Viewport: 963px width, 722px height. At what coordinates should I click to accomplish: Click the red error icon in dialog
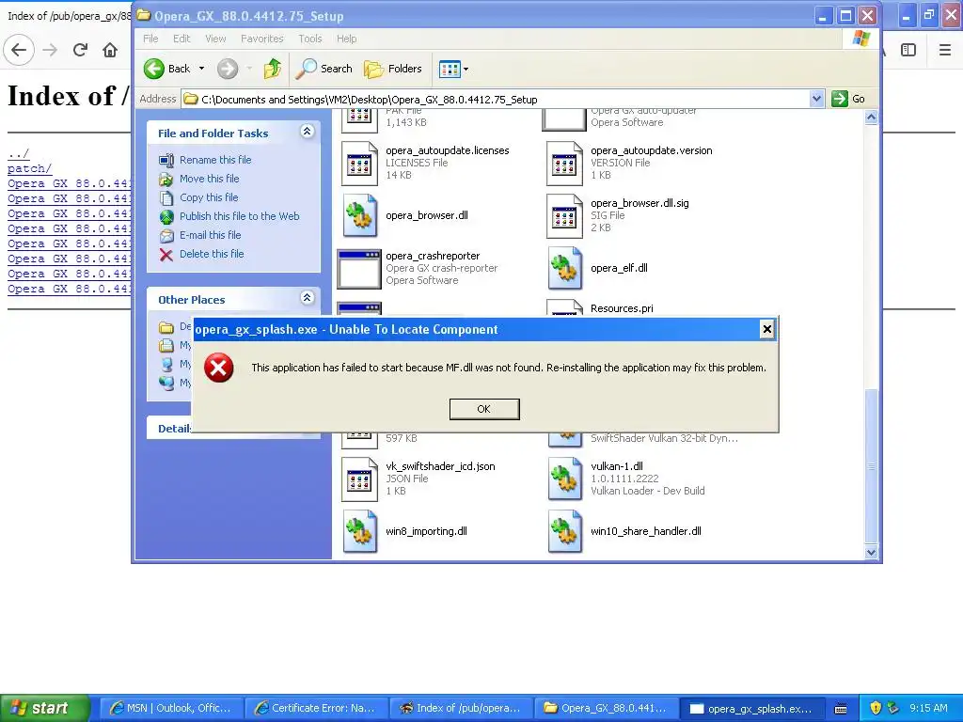pos(218,368)
